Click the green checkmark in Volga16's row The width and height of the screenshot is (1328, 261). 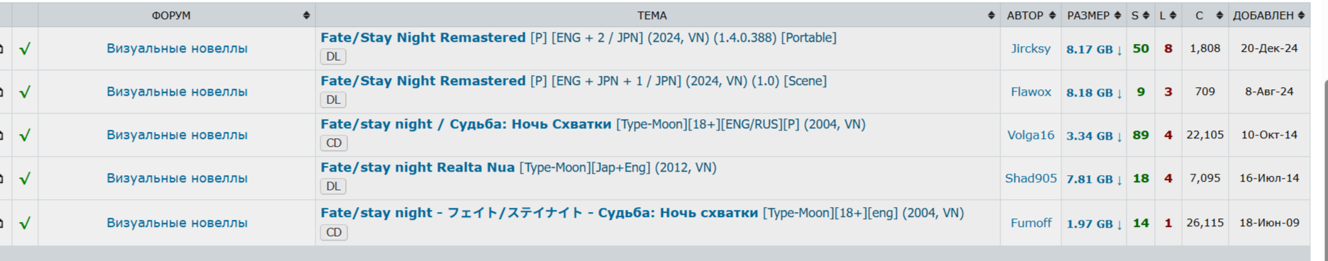tap(25, 135)
